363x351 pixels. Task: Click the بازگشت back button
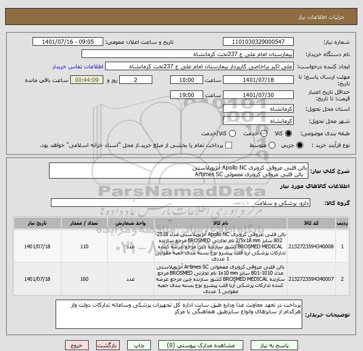(107, 345)
